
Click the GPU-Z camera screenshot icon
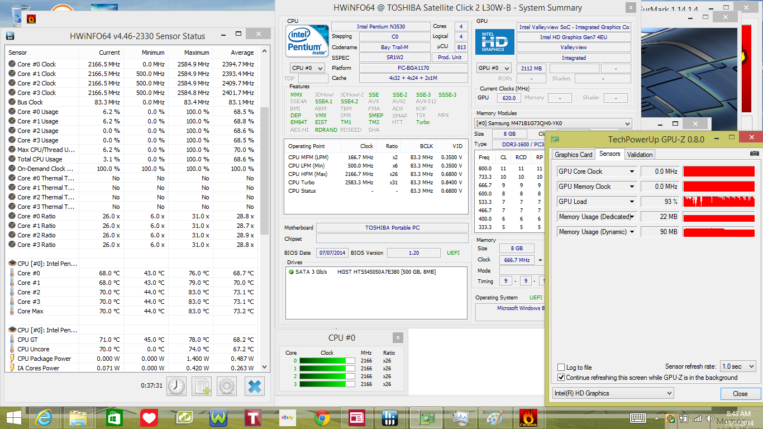point(755,154)
